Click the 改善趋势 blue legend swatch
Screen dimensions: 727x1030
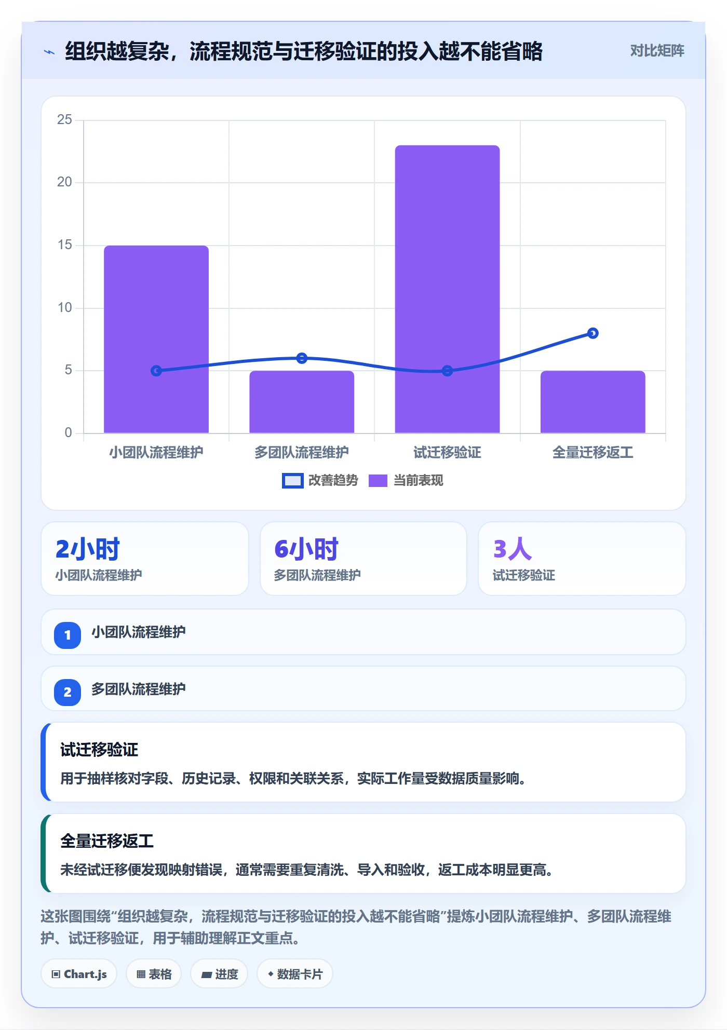(292, 481)
